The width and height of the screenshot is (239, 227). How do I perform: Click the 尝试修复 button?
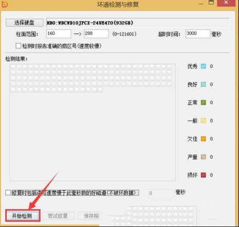click(58, 216)
